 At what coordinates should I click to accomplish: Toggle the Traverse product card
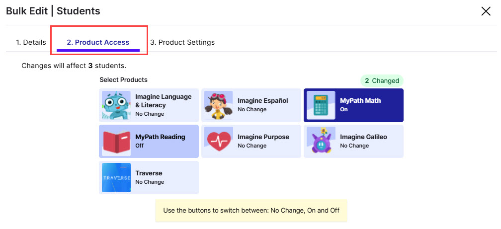[x=149, y=177]
